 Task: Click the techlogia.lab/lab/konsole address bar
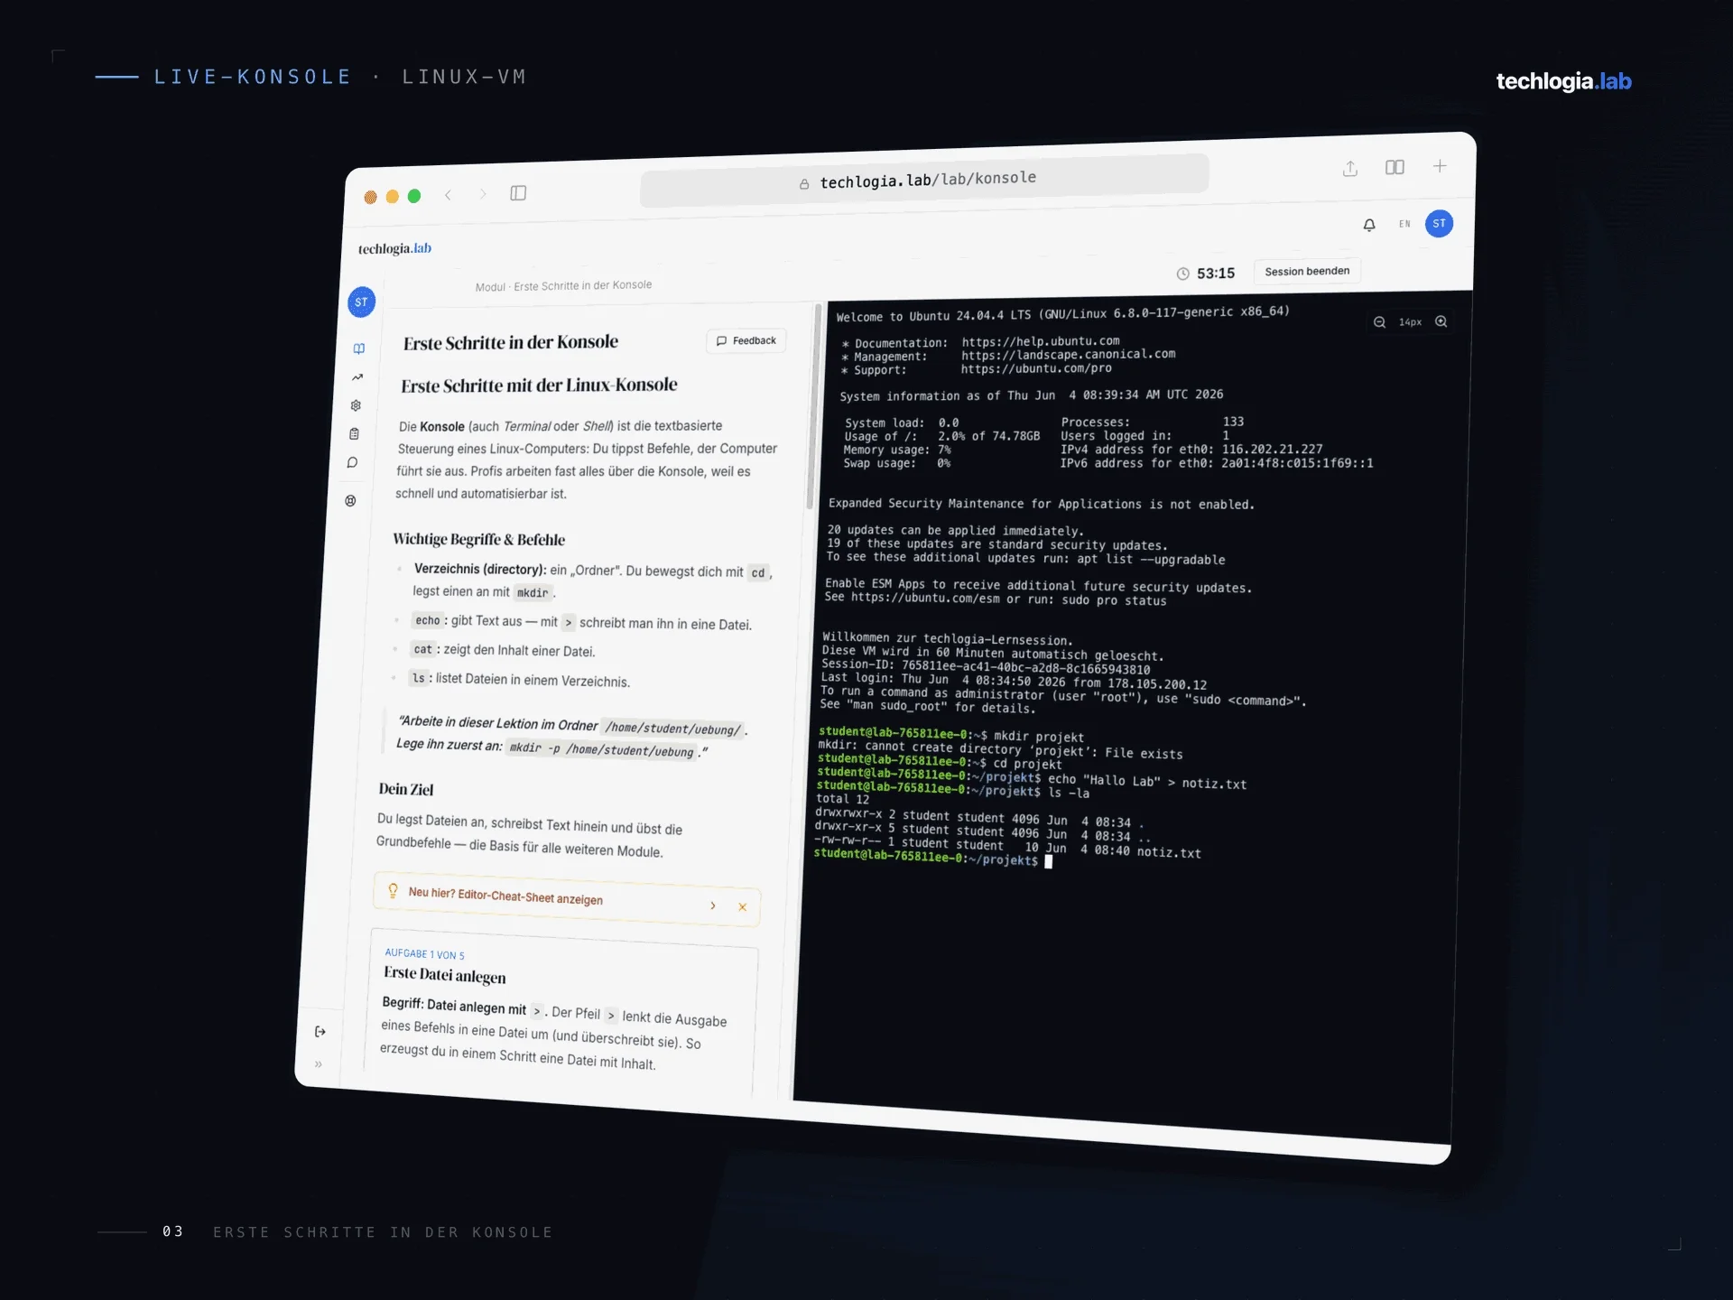coord(924,180)
